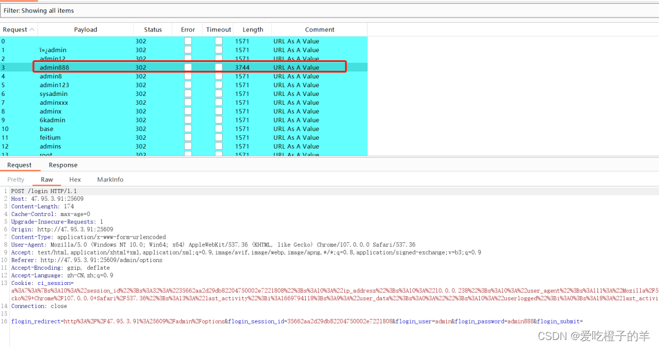Toggle Timeout checkbox in adminxxx row
This screenshot has width=659, height=347.
(x=218, y=102)
